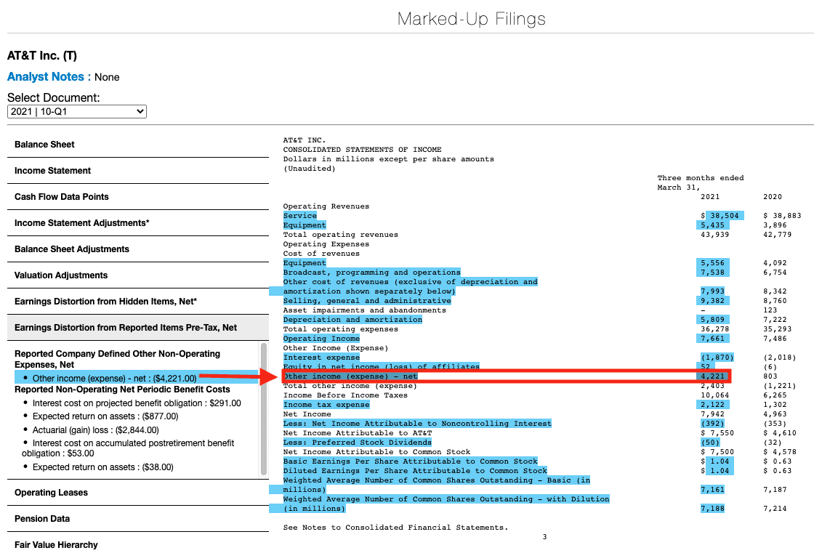
Task: Collapse Earnings Distortion from Reported Items Pre-Tax
Action: pos(137,328)
